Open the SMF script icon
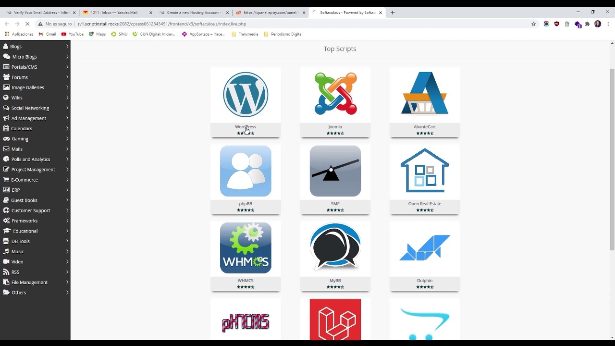Viewport: 615px width, 346px height. pos(335,171)
